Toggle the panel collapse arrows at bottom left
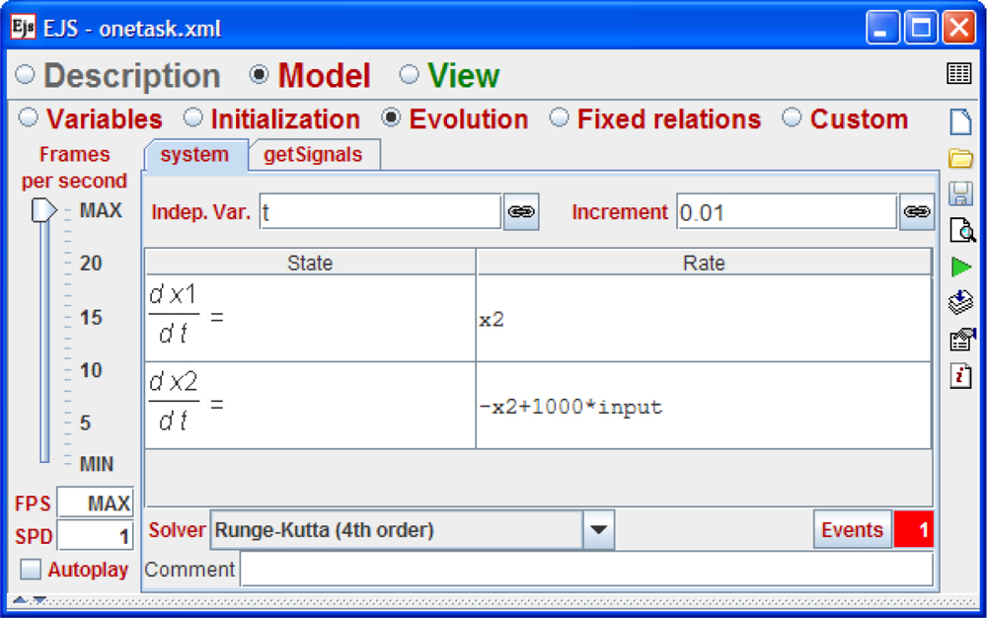987x618 pixels. pyautogui.click(x=29, y=599)
